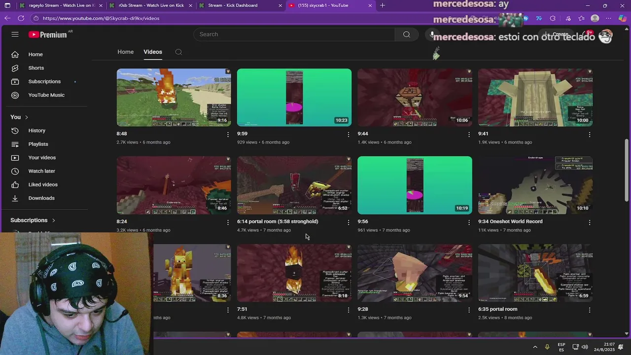Switch to the channel Home tab

tap(125, 52)
